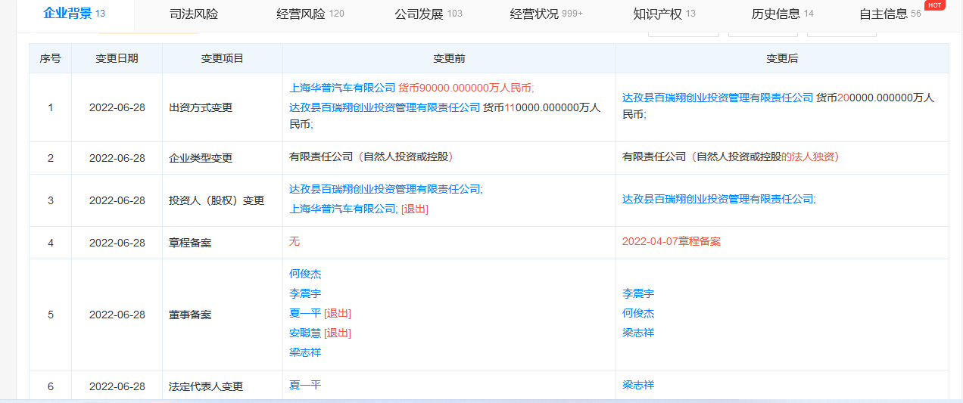Image resolution: width=963 pixels, height=403 pixels.
Task: Open 何俊杰 in the 董事备案 变更前 list
Action: (305, 274)
